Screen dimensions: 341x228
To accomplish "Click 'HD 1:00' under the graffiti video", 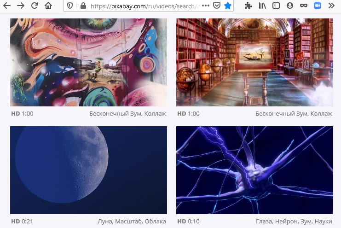I will (22, 114).
